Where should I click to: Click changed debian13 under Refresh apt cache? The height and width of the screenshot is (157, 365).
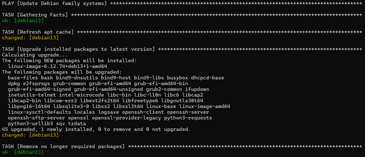click(x=30, y=38)
